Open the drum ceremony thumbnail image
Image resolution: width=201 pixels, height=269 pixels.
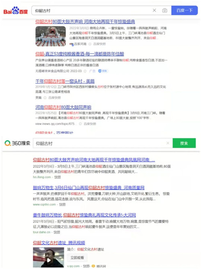(x=51, y=36)
